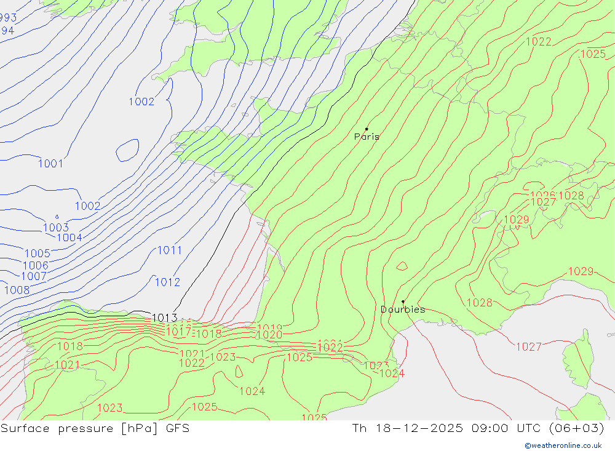
Task: Click the blue 1011 isobar label
Action: pyautogui.click(x=170, y=250)
